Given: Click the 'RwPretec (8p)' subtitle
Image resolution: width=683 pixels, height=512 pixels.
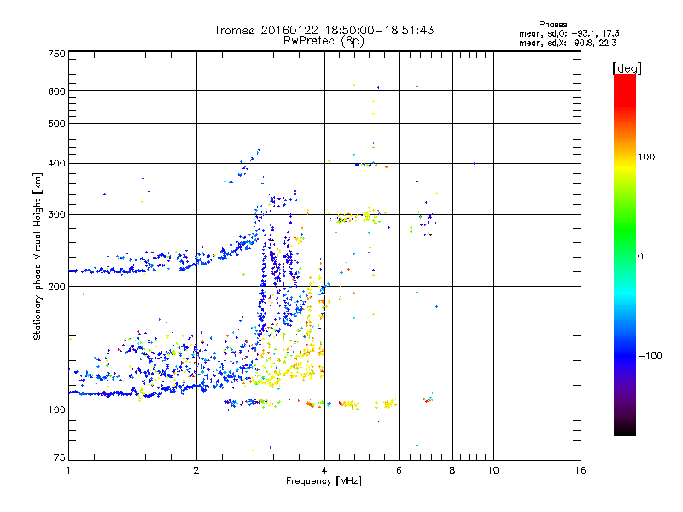Looking at the screenshot, I should click(x=324, y=41).
